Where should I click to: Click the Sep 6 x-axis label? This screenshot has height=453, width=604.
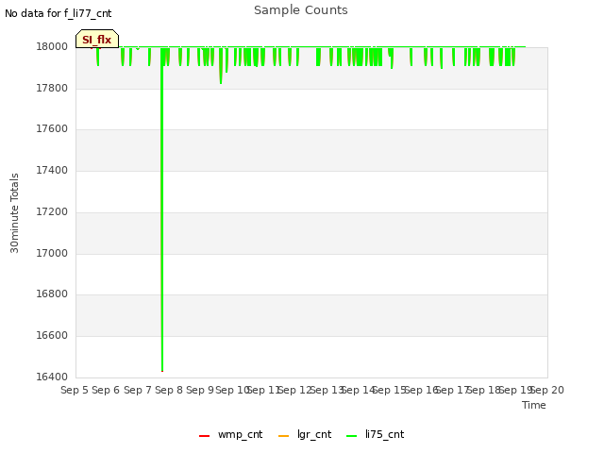tap(106, 390)
